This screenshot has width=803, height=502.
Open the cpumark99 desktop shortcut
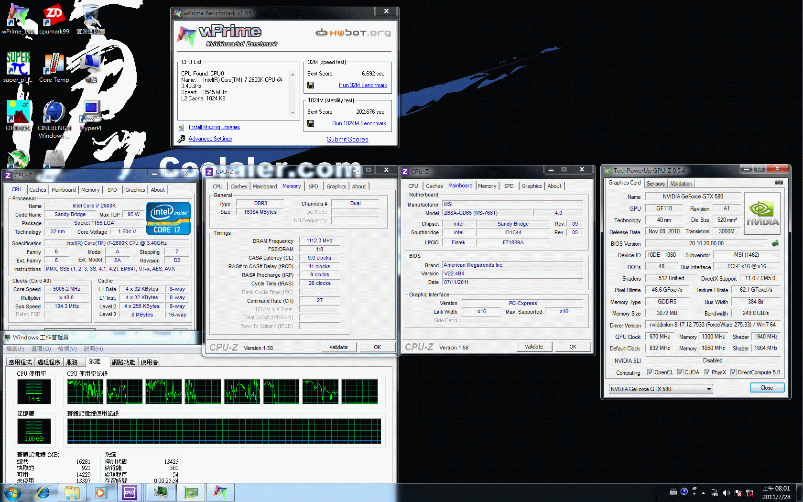coord(54,19)
